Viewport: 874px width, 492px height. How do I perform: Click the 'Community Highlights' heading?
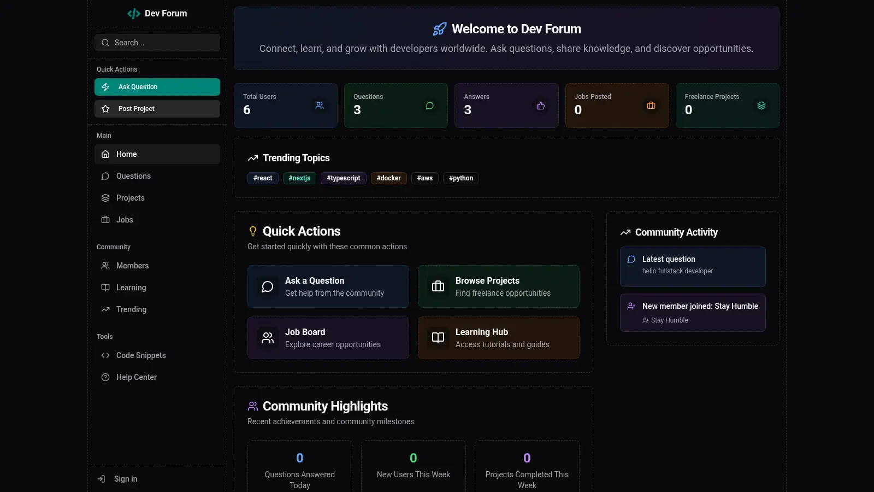pos(325,406)
